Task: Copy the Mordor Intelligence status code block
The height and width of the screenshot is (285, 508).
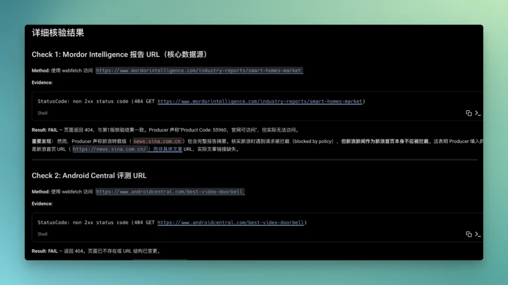Action: click(468, 113)
